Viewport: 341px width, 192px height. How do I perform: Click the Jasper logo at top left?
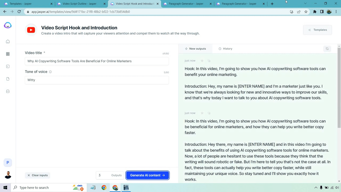pyautogui.click(x=8, y=25)
